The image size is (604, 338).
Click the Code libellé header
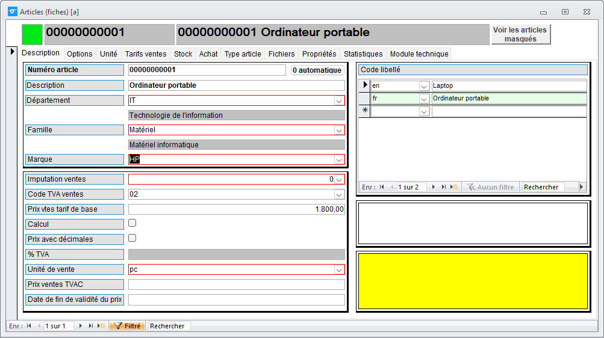[473, 70]
